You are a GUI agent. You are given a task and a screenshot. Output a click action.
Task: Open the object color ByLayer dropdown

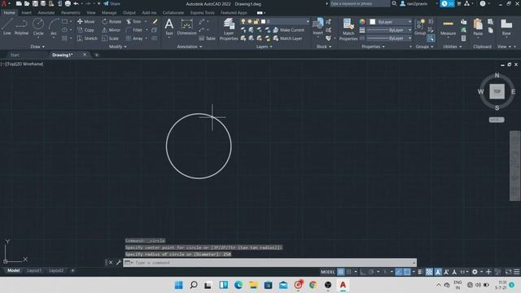[x=391, y=22]
